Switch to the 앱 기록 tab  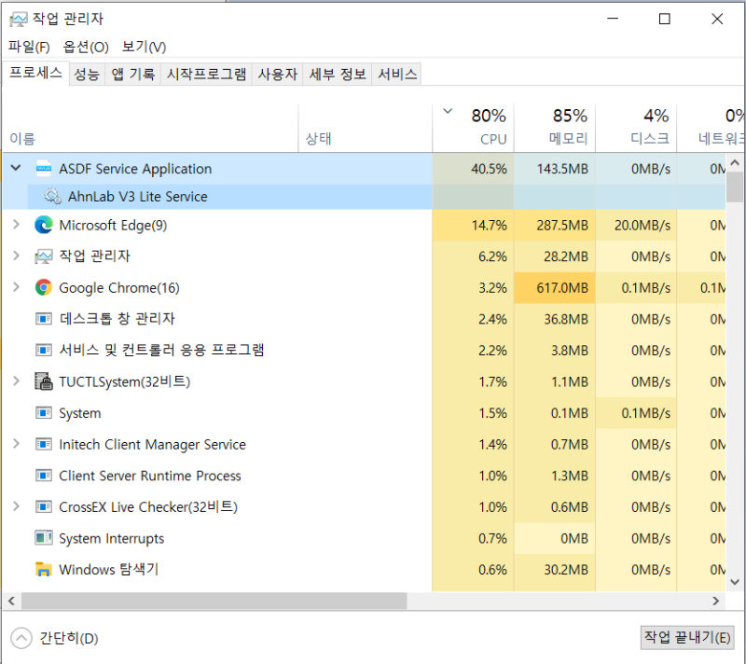[x=132, y=75]
